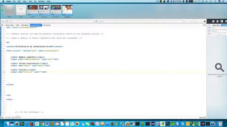Click Web Básica breadcrumb
Screen dimensions: 227x127
[x=25, y=25]
